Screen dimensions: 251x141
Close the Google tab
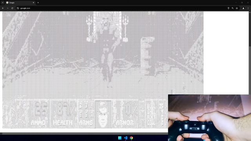click(33, 3)
